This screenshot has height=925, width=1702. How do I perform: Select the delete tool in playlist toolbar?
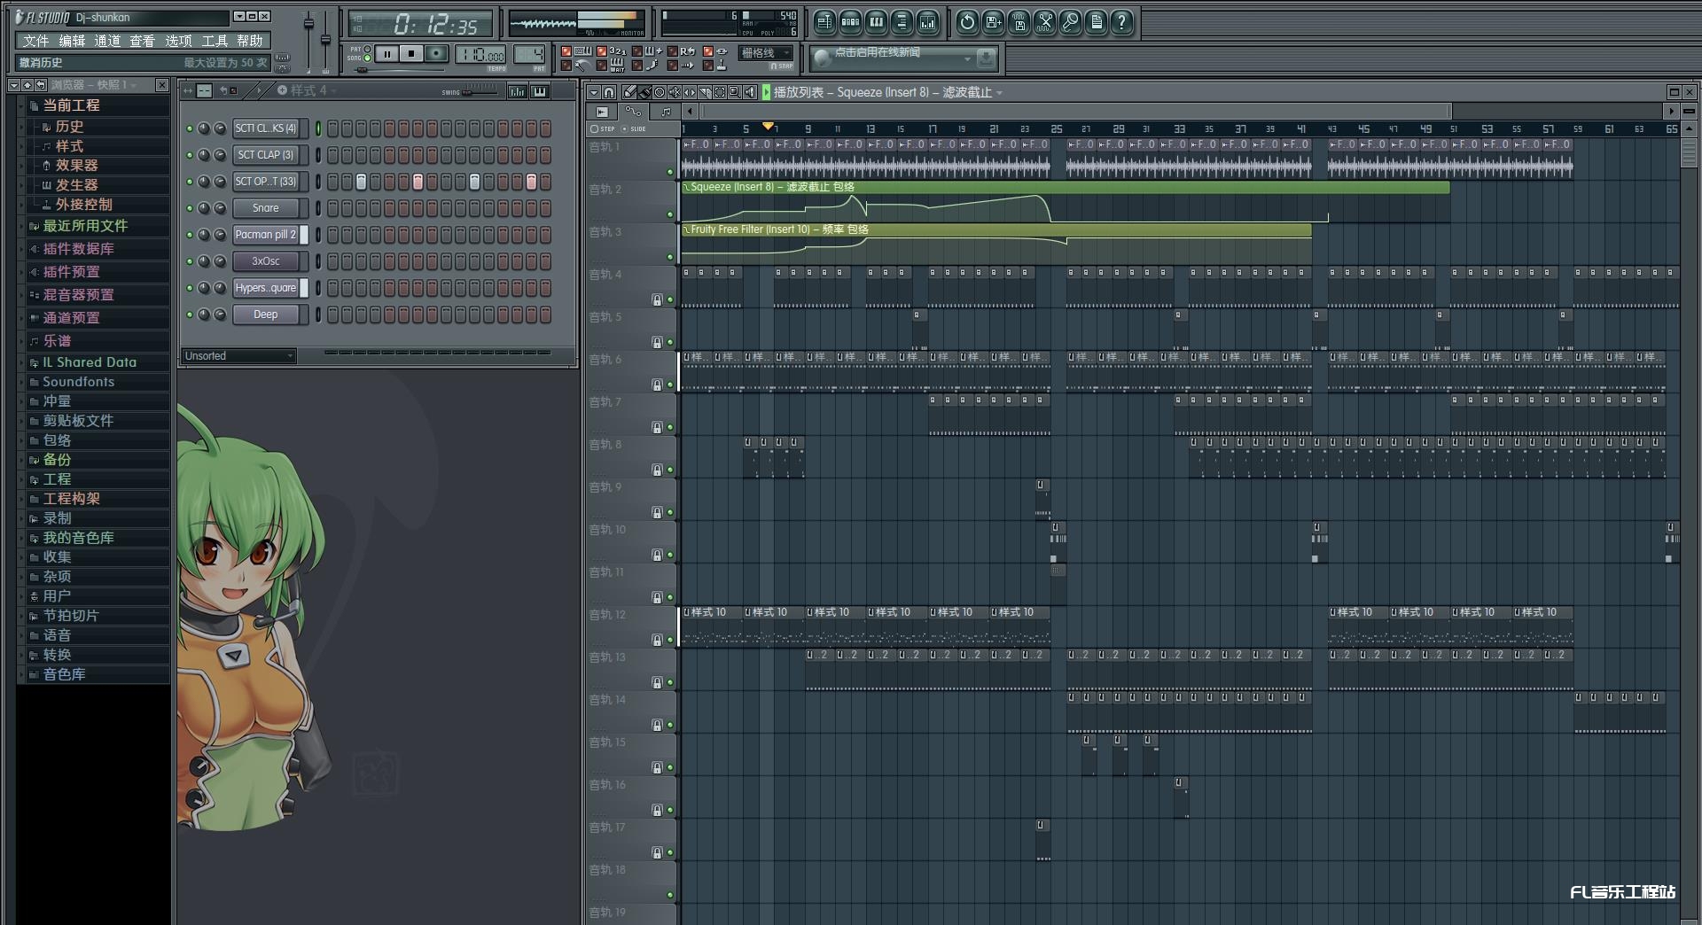point(660,92)
